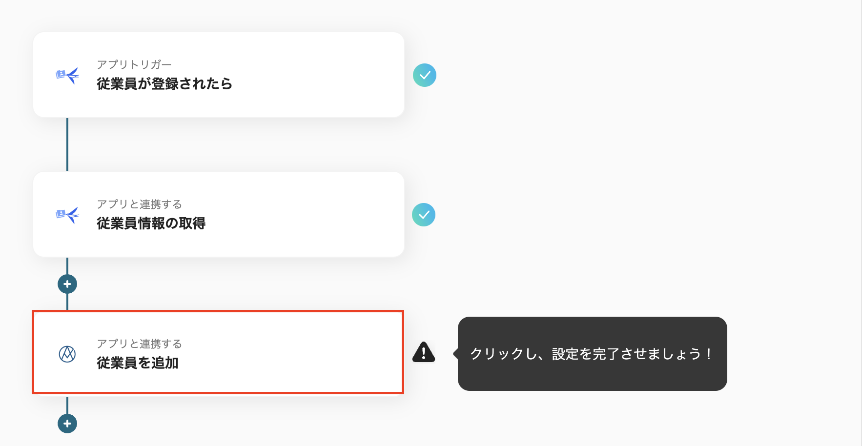Select the 従業員情報の取得 workflow card

point(218,214)
